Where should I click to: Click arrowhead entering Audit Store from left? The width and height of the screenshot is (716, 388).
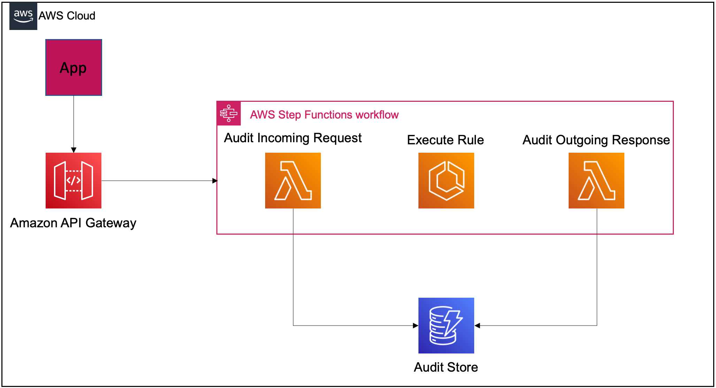[415, 326]
